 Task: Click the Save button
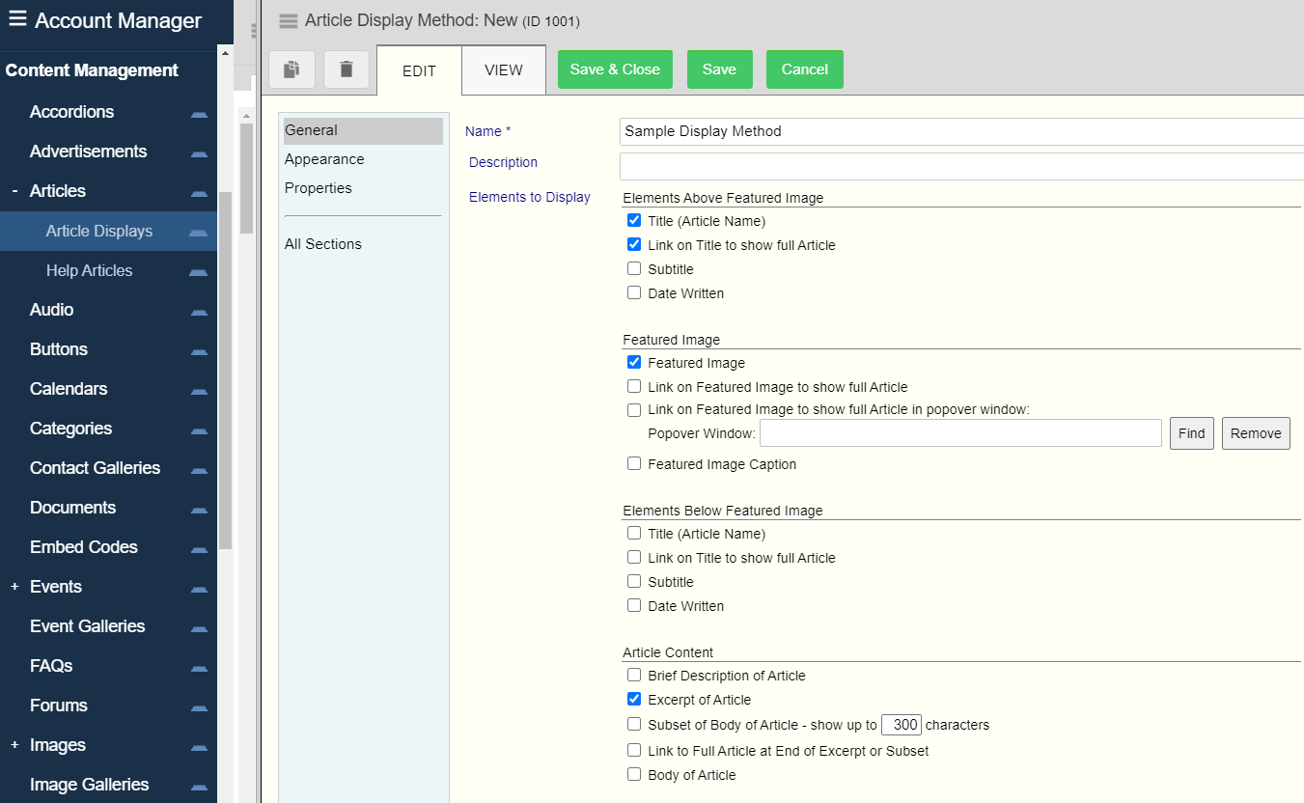719,69
